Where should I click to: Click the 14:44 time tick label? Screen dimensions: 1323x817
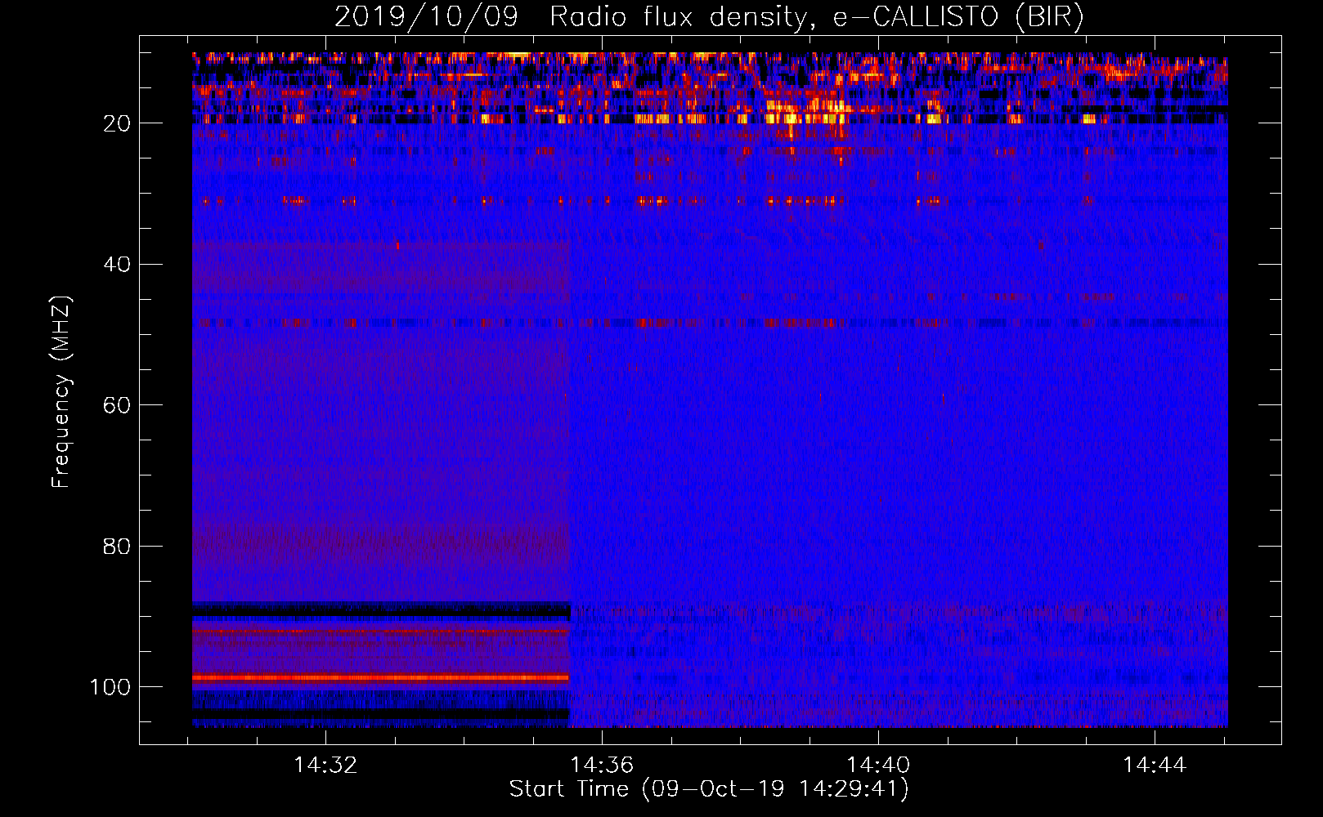tap(1155, 766)
